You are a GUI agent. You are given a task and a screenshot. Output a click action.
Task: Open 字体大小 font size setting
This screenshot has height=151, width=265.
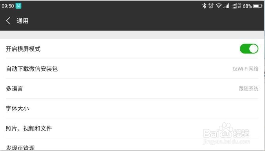[132, 109]
